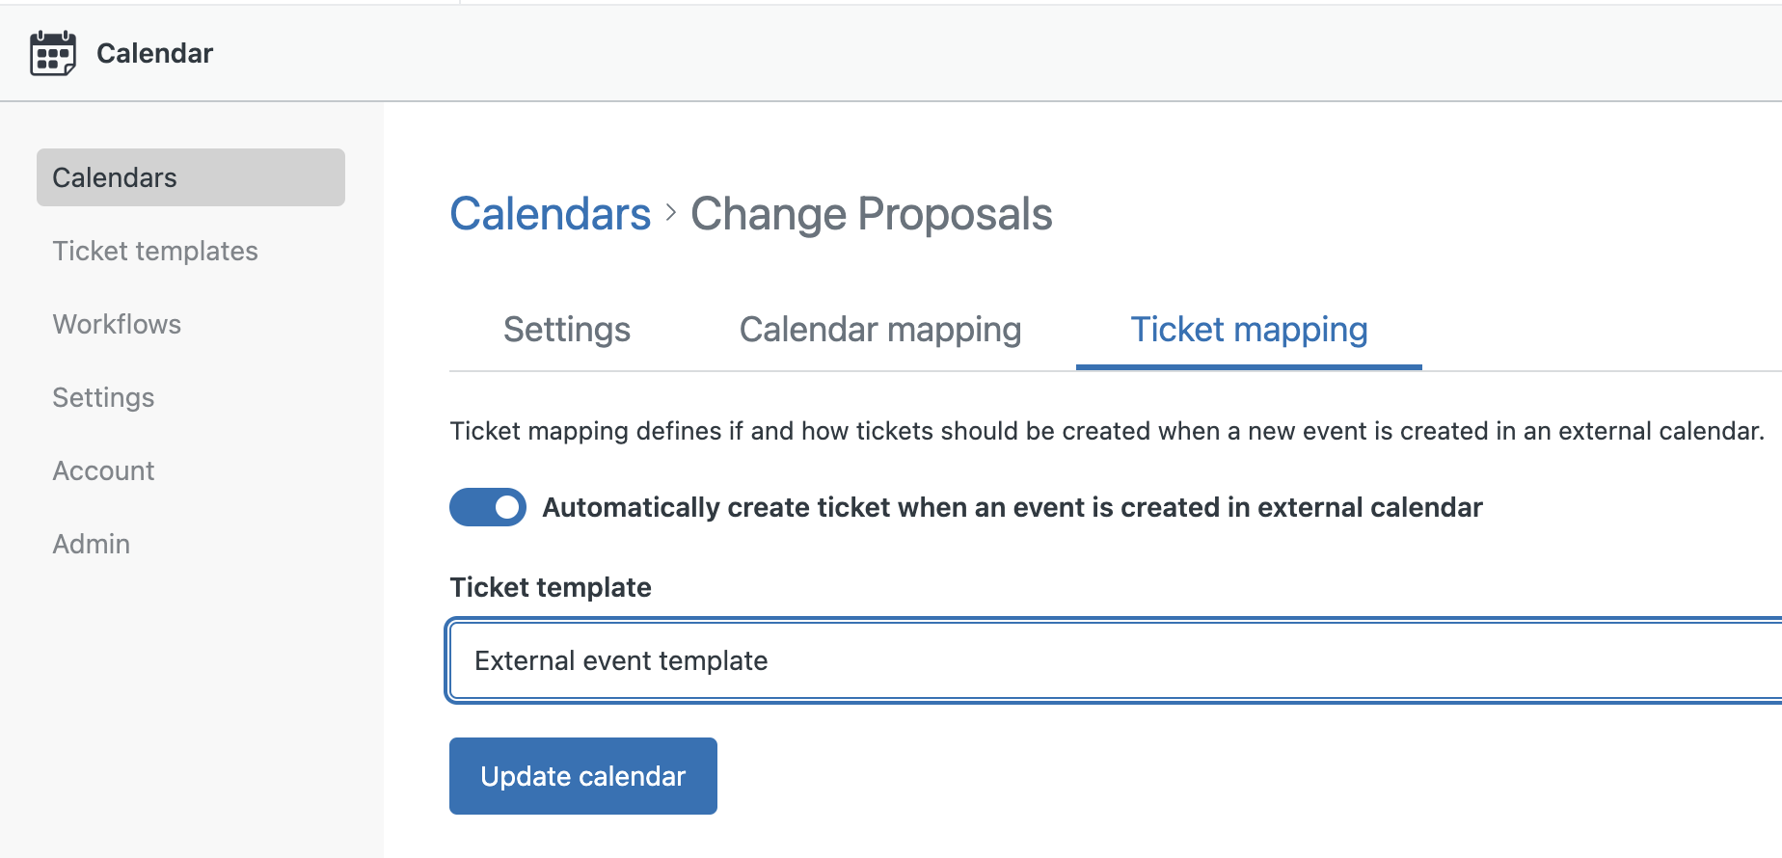
Task: Click the Change Proposals breadcrumb title
Action: (x=870, y=213)
